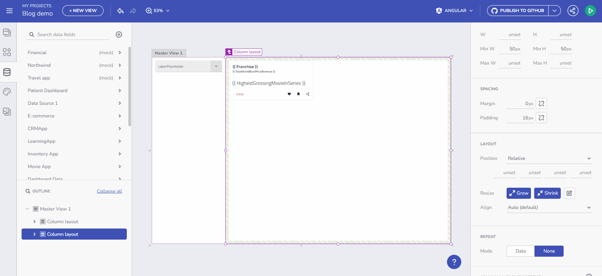Viewport: 602px width, 276px height.
Task: Open the share icon in top bar
Action: point(573,11)
